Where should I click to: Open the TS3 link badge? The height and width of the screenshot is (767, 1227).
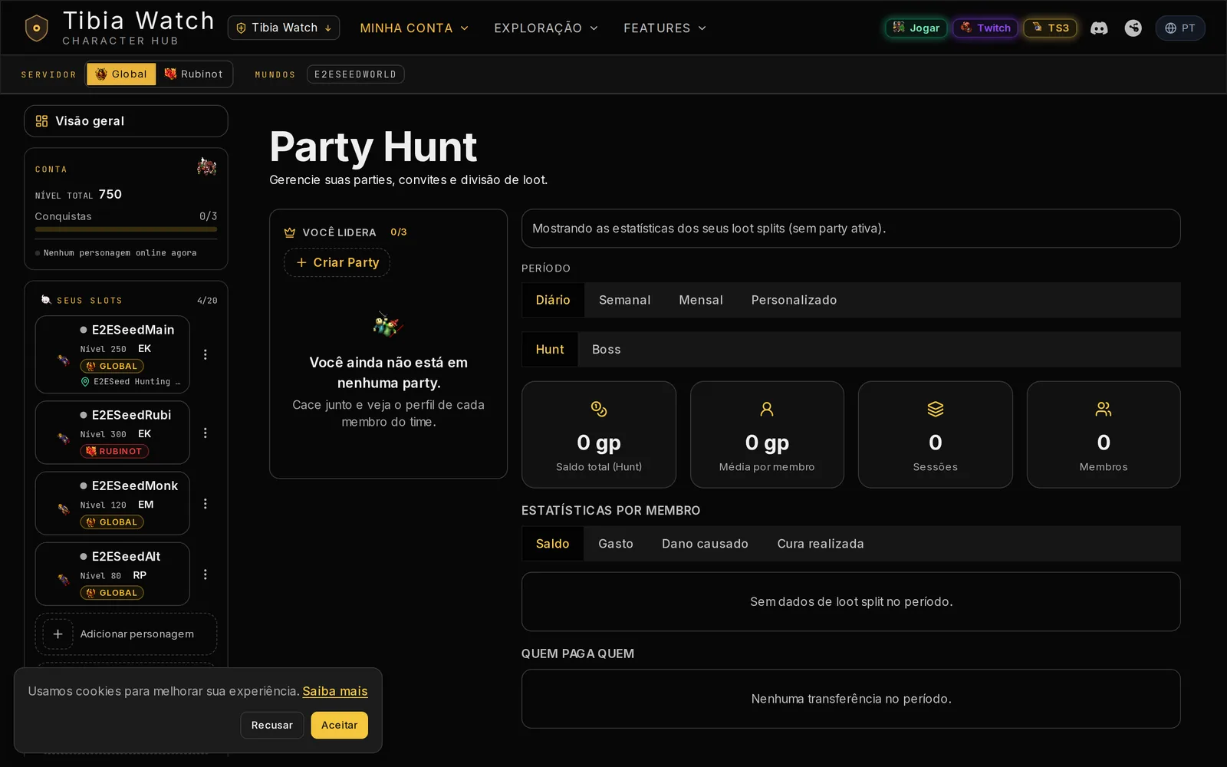(x=1050, y=28)
